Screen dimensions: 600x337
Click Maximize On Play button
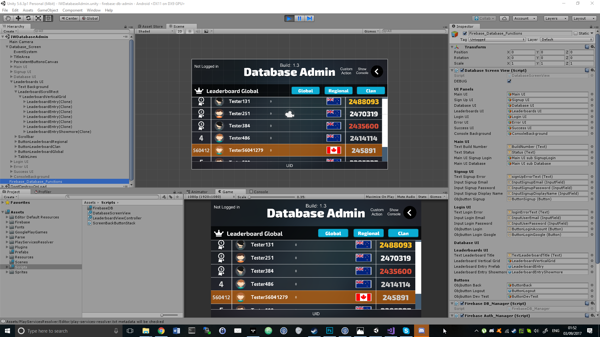click(x=380, y=197)
